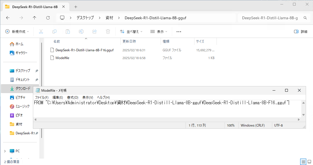Image resolution: width=313 pixels, height=165 pixels.
Task: Sort files by the 名前 column header
Action: tap(57, 41)
